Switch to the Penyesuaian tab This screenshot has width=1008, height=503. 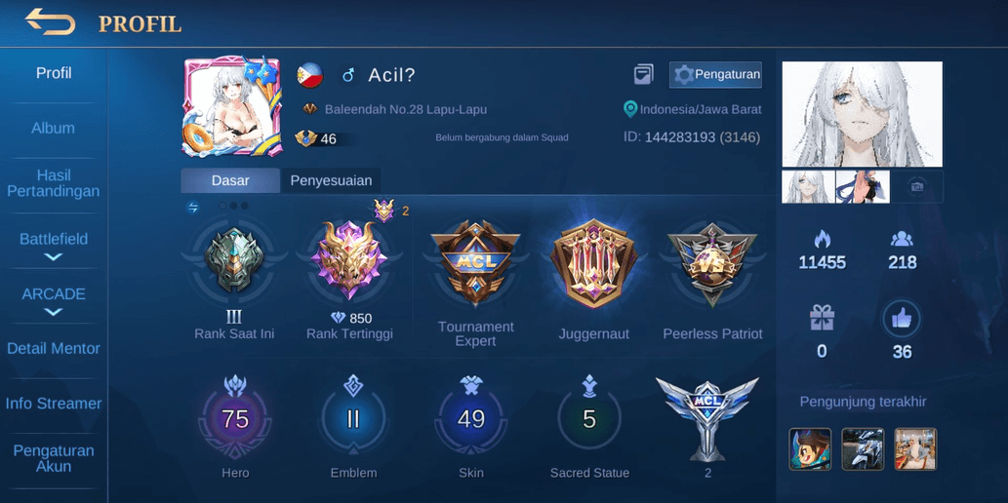coord(331,180)
